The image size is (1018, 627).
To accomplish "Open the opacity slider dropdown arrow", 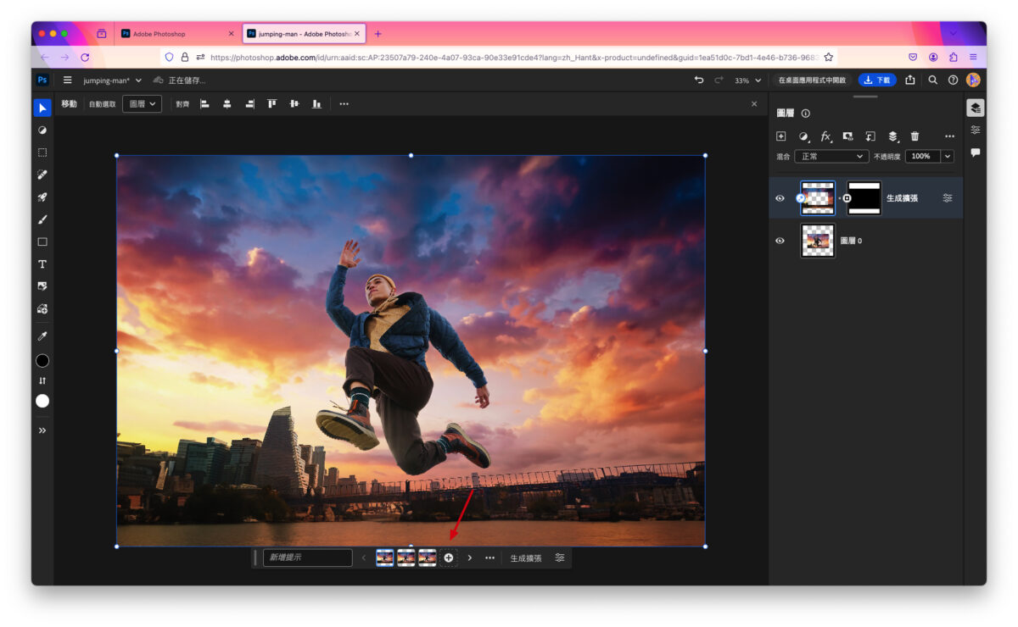I will tap(948, 156).
